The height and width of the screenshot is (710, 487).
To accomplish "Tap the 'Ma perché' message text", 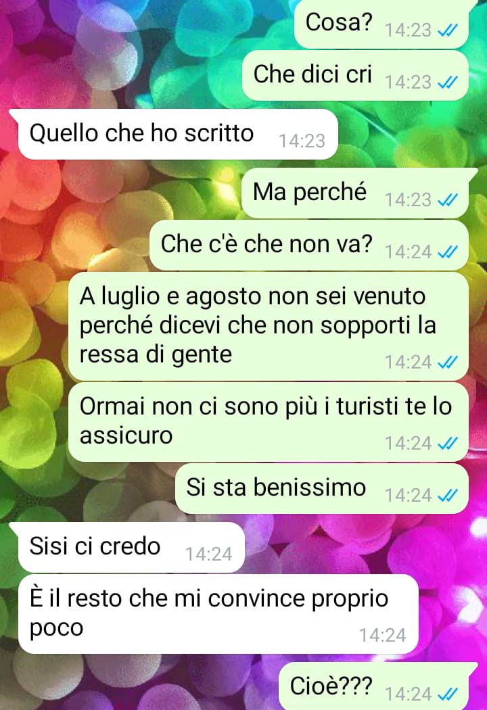I will 309,192.
